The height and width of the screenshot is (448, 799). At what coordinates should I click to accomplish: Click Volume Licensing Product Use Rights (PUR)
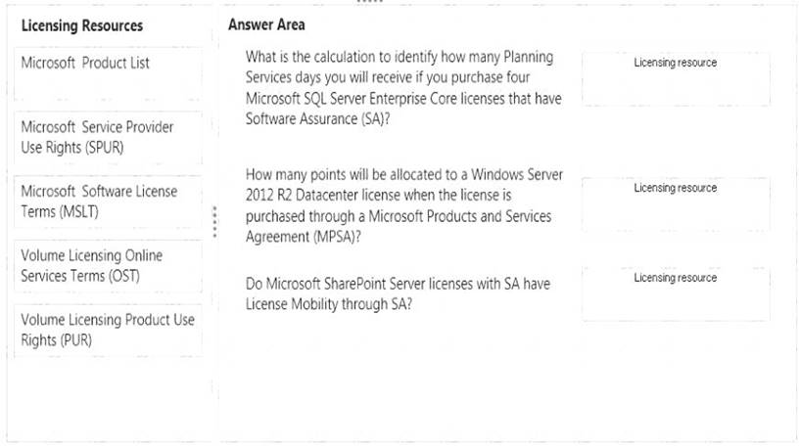pyautogui.click(x=108, y=330)
